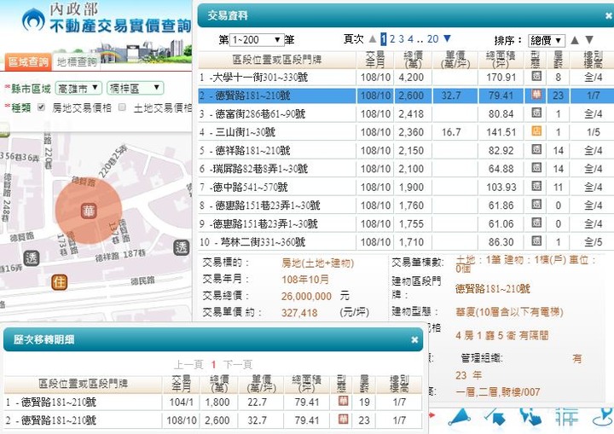This screenshot has height=434, width=614.
Task: Go to results page 20
Action: 432,38
